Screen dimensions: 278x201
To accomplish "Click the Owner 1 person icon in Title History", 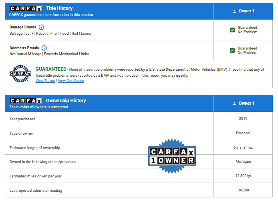I will pos(234,11).
